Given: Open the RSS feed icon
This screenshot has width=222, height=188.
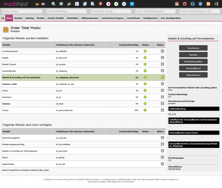Looking at the screenshot, I should click(x=208, y=4).
